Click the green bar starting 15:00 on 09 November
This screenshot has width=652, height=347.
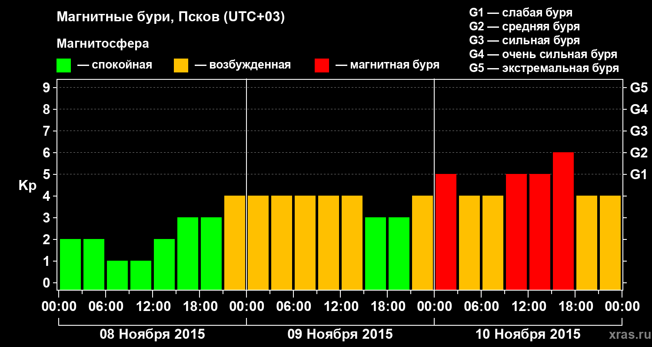pos(376,253)
